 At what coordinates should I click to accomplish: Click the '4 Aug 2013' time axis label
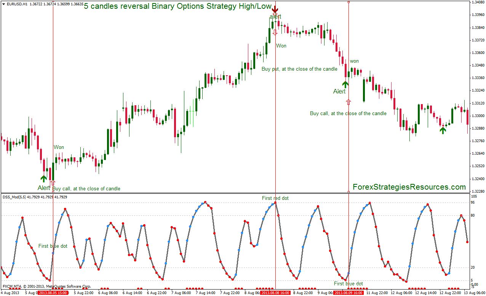coord(10,293)
